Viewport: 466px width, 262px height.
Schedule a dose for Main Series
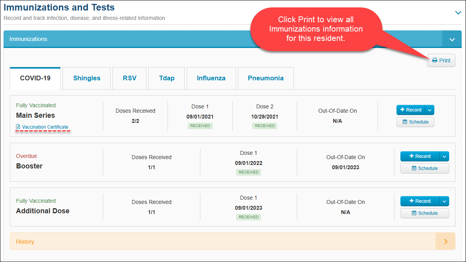tap(415, 122)
